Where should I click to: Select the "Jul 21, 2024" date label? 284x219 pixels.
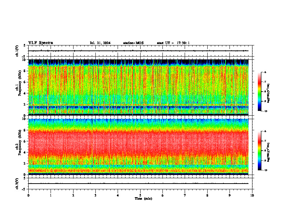100,43
